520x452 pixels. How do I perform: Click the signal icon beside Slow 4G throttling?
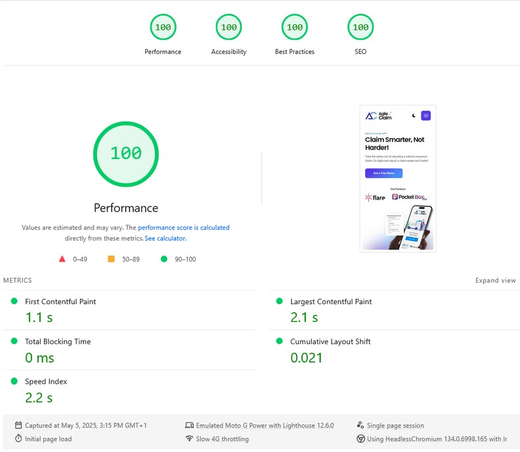point(189,438)
